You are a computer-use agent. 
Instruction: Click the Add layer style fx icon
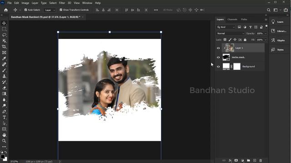[230, 160]
